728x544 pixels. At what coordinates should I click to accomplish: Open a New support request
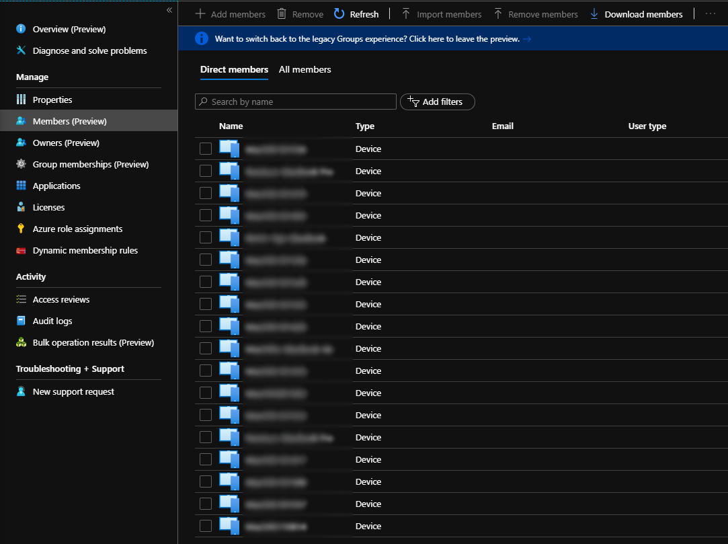73,391
